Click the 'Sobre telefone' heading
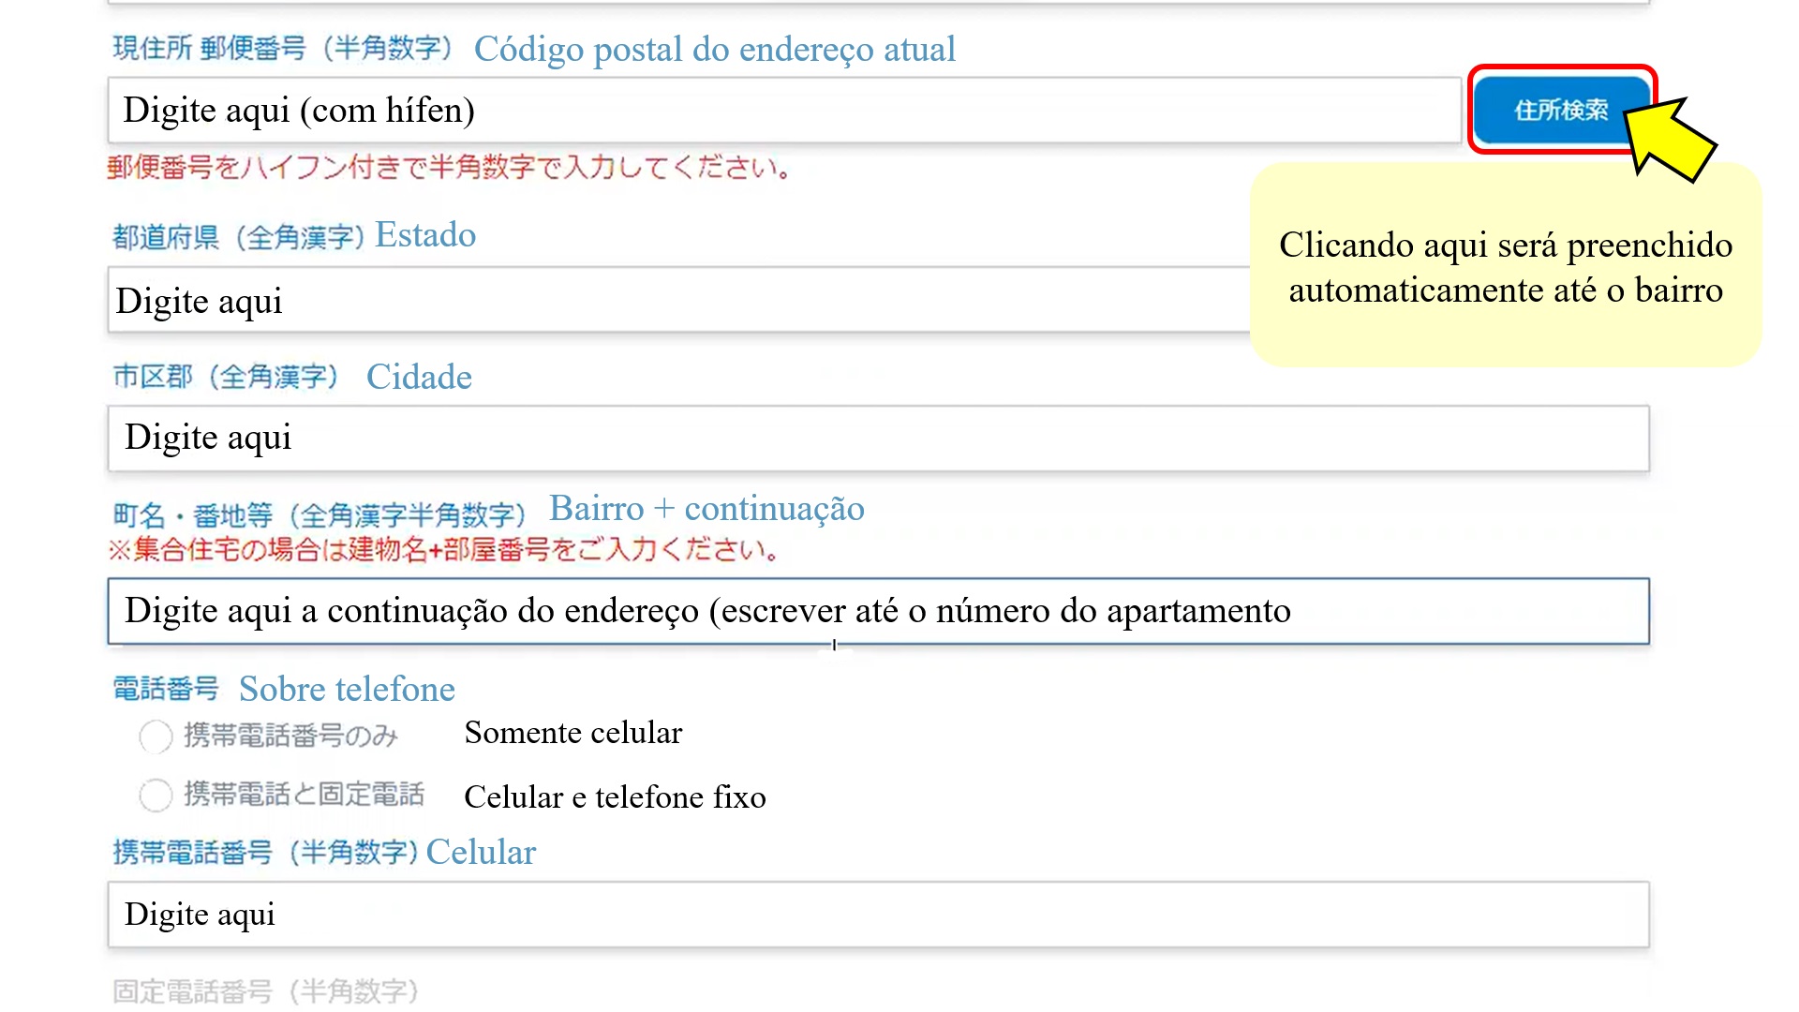Viewport: 1799px width, 1012px height. (347, 690)
